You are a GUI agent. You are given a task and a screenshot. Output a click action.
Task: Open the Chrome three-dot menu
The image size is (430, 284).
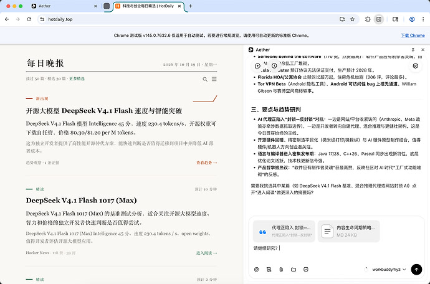[x=423, y=19]
